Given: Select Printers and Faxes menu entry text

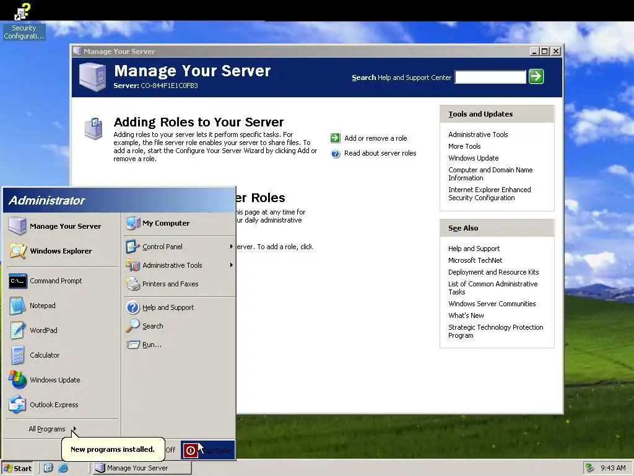Looking at the screenshot, I should [x=170, y=284].
